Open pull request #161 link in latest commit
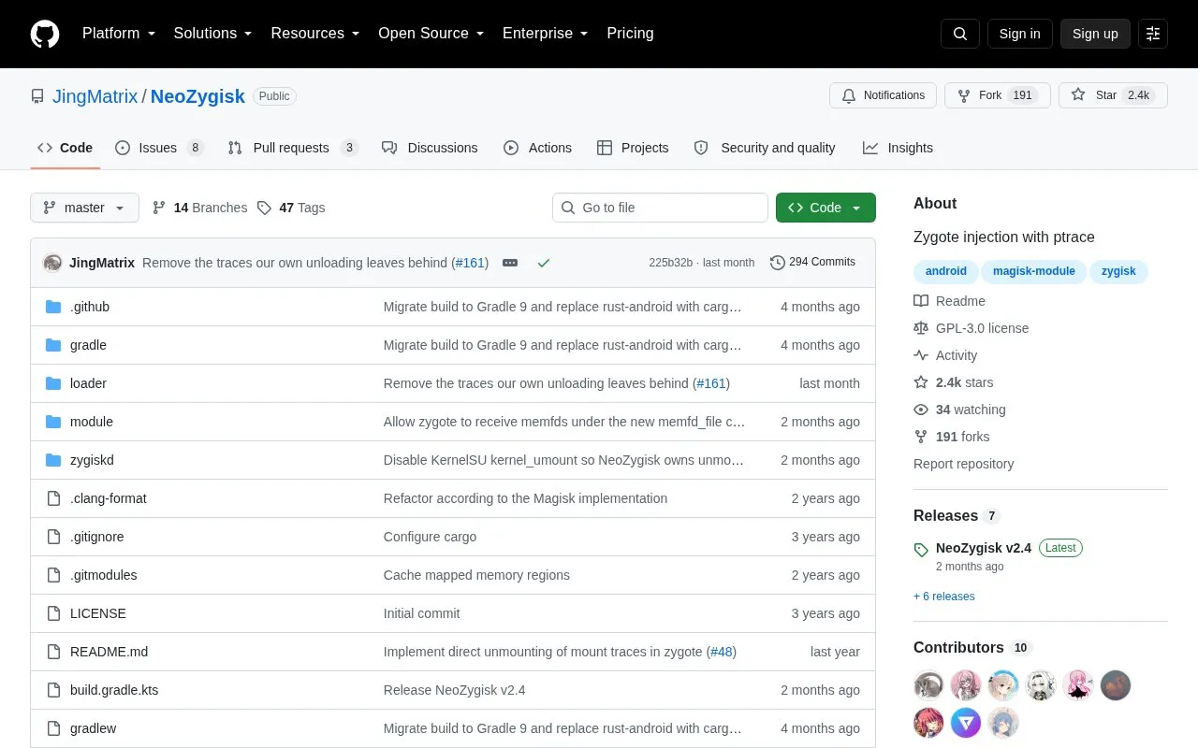Viewport: 1198px width, 748px height. tap(471, 263)
